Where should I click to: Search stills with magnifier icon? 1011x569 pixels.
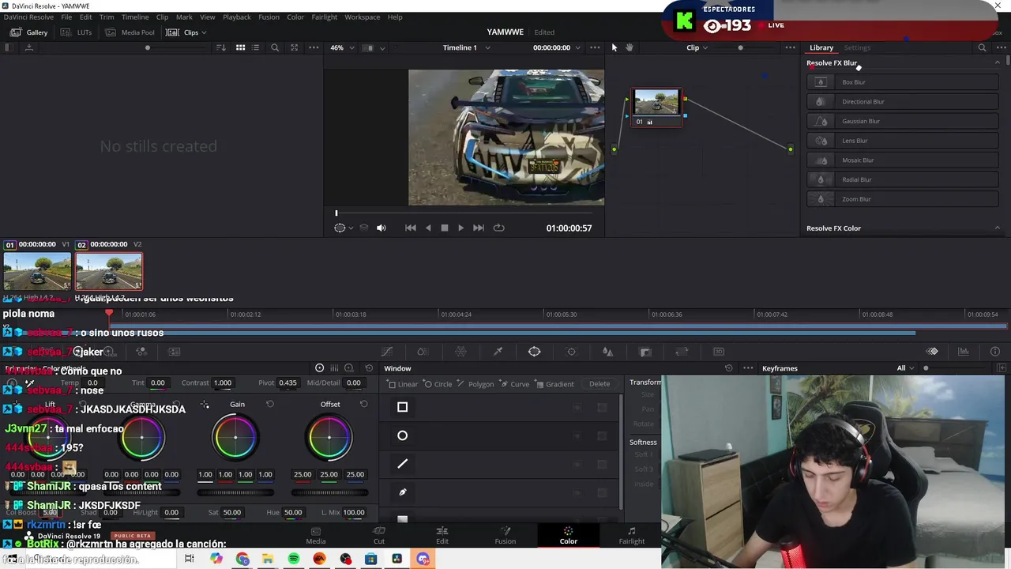click(x=275, y=47)
